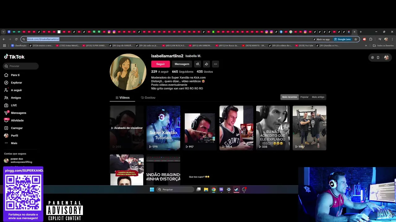Viewport: 396px width, 222px height.
Task: Sort videos by Mais antigo
Action: [318, 97]
